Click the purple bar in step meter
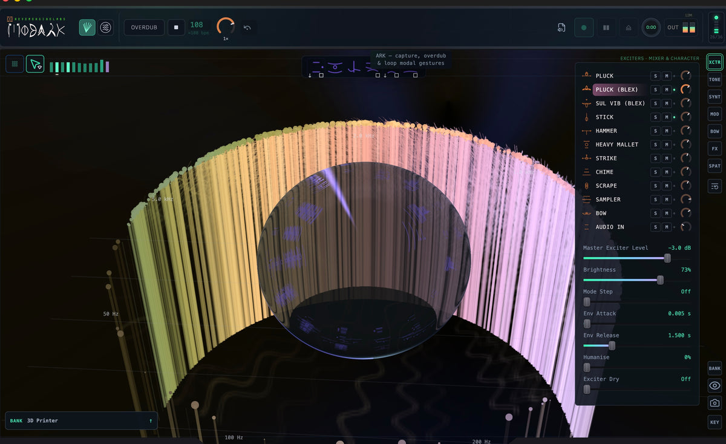726x444 pixels. pyautogui.click(x=108, y=67)
